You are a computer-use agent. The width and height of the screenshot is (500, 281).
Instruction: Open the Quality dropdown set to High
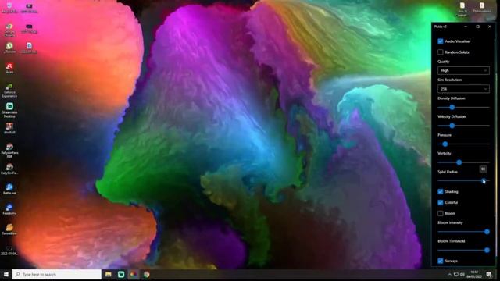[463, 70]
